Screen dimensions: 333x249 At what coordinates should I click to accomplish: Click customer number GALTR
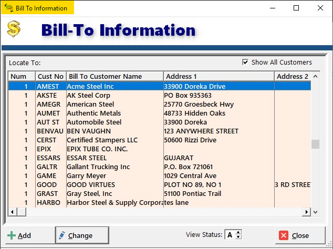pos(47,167)
